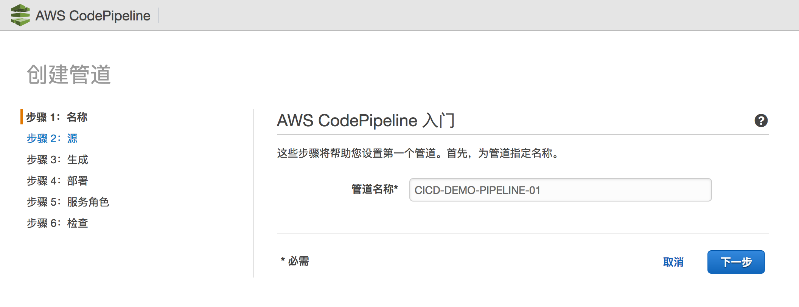Go to 步骤 2: 源
The height and width of the screenshot is (307, 799).
[52, 138]
